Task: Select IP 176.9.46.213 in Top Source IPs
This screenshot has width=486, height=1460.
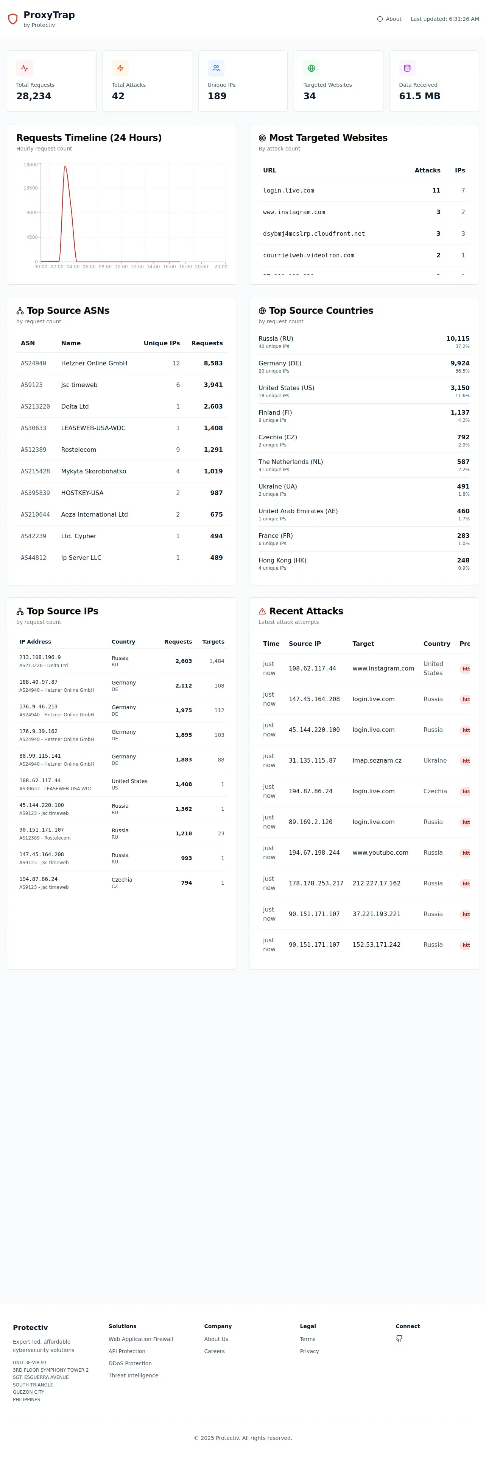Action: click(121, 710)
